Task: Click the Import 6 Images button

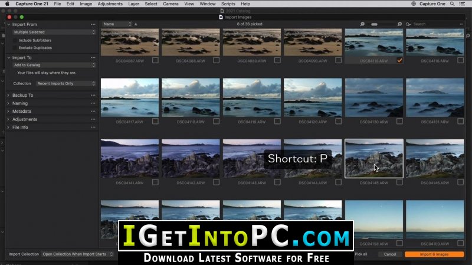Action: (434, 254)
